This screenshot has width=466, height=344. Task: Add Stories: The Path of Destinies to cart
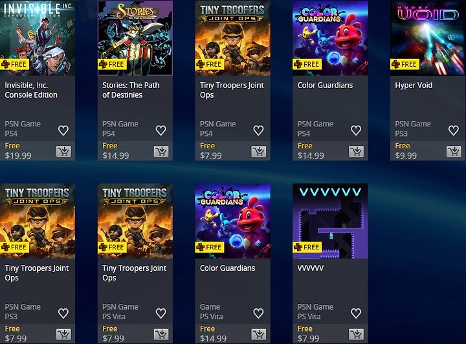[x=161, y=152]
